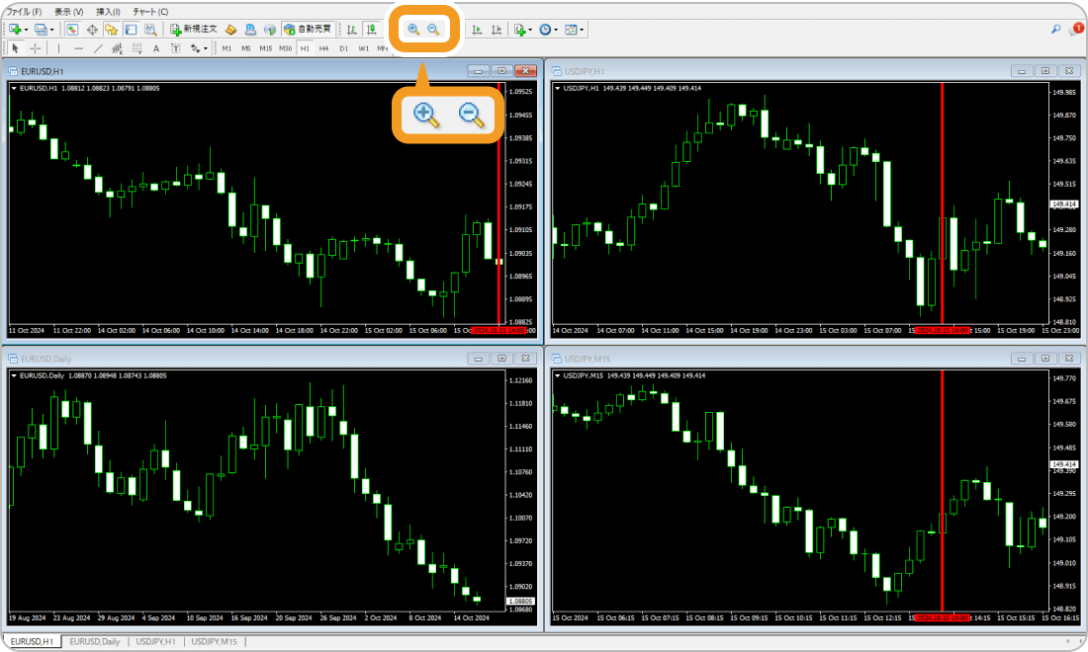The height and width of the screenshot is (652, 1088).
Task: Select the trendline drawing tool
Action: [x=98, y=48]
